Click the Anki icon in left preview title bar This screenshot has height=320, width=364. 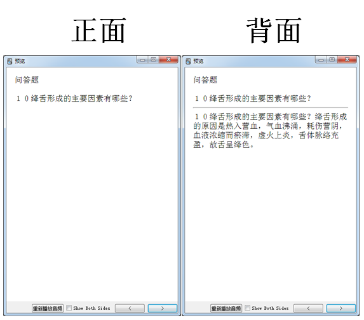[x=10, y=61]
